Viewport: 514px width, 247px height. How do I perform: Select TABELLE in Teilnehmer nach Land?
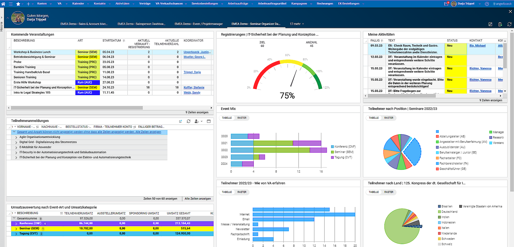coord(374,192)
